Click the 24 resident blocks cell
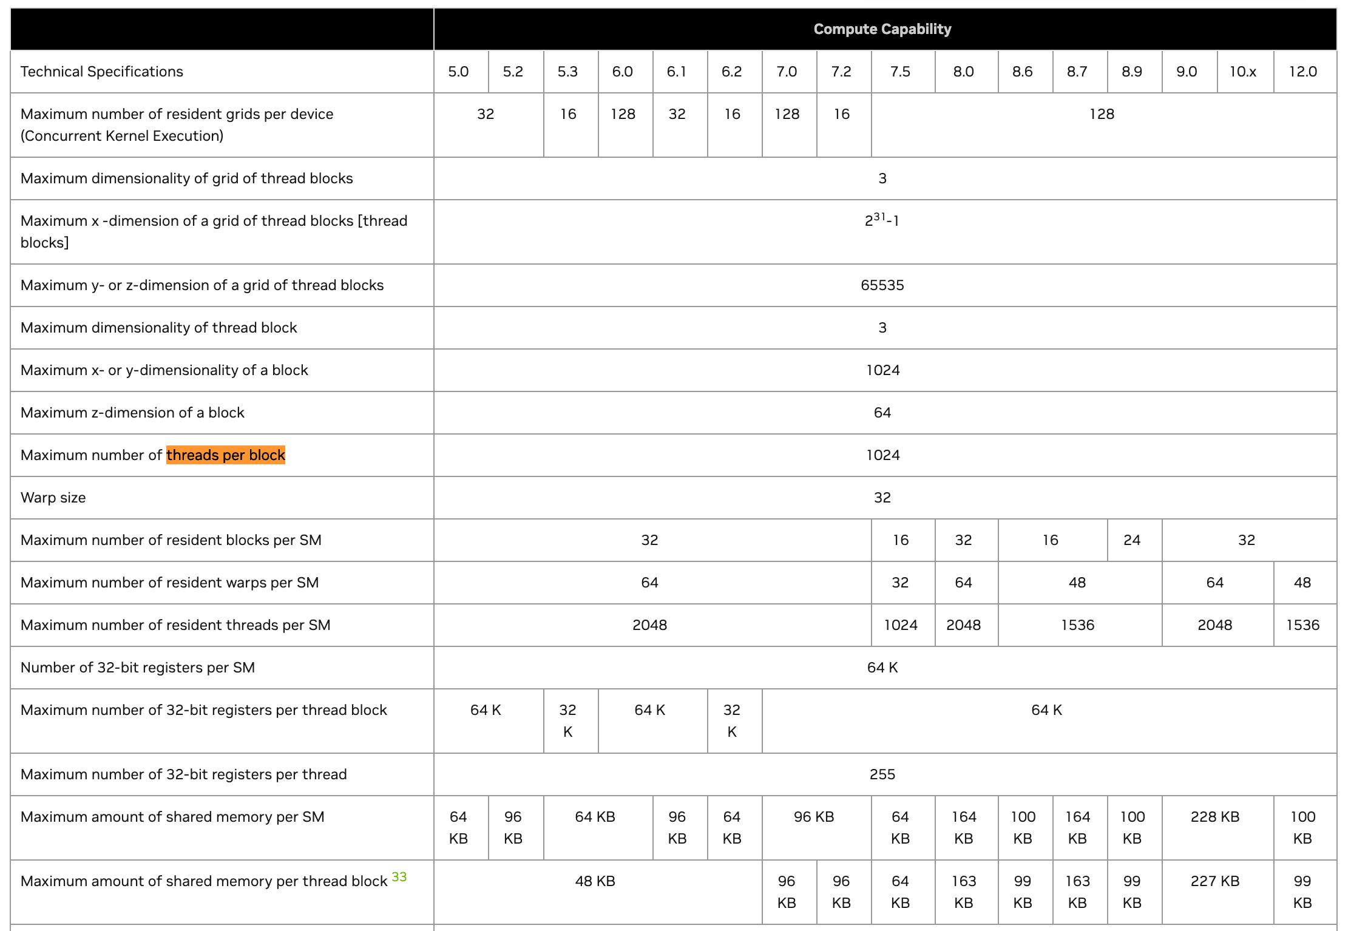 pyautogui.click(x=1131, y=540)
